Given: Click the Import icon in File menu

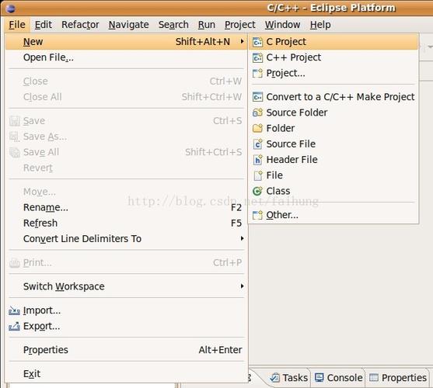Looking at the screenshot, I should pos(14,311).
